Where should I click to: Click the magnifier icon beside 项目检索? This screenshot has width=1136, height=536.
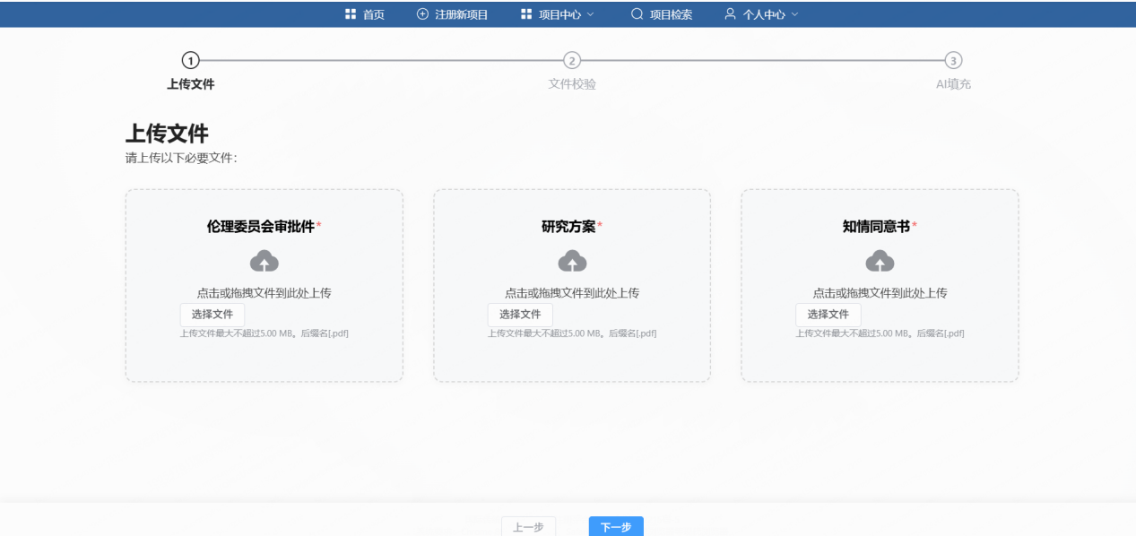tap(637, 14)
